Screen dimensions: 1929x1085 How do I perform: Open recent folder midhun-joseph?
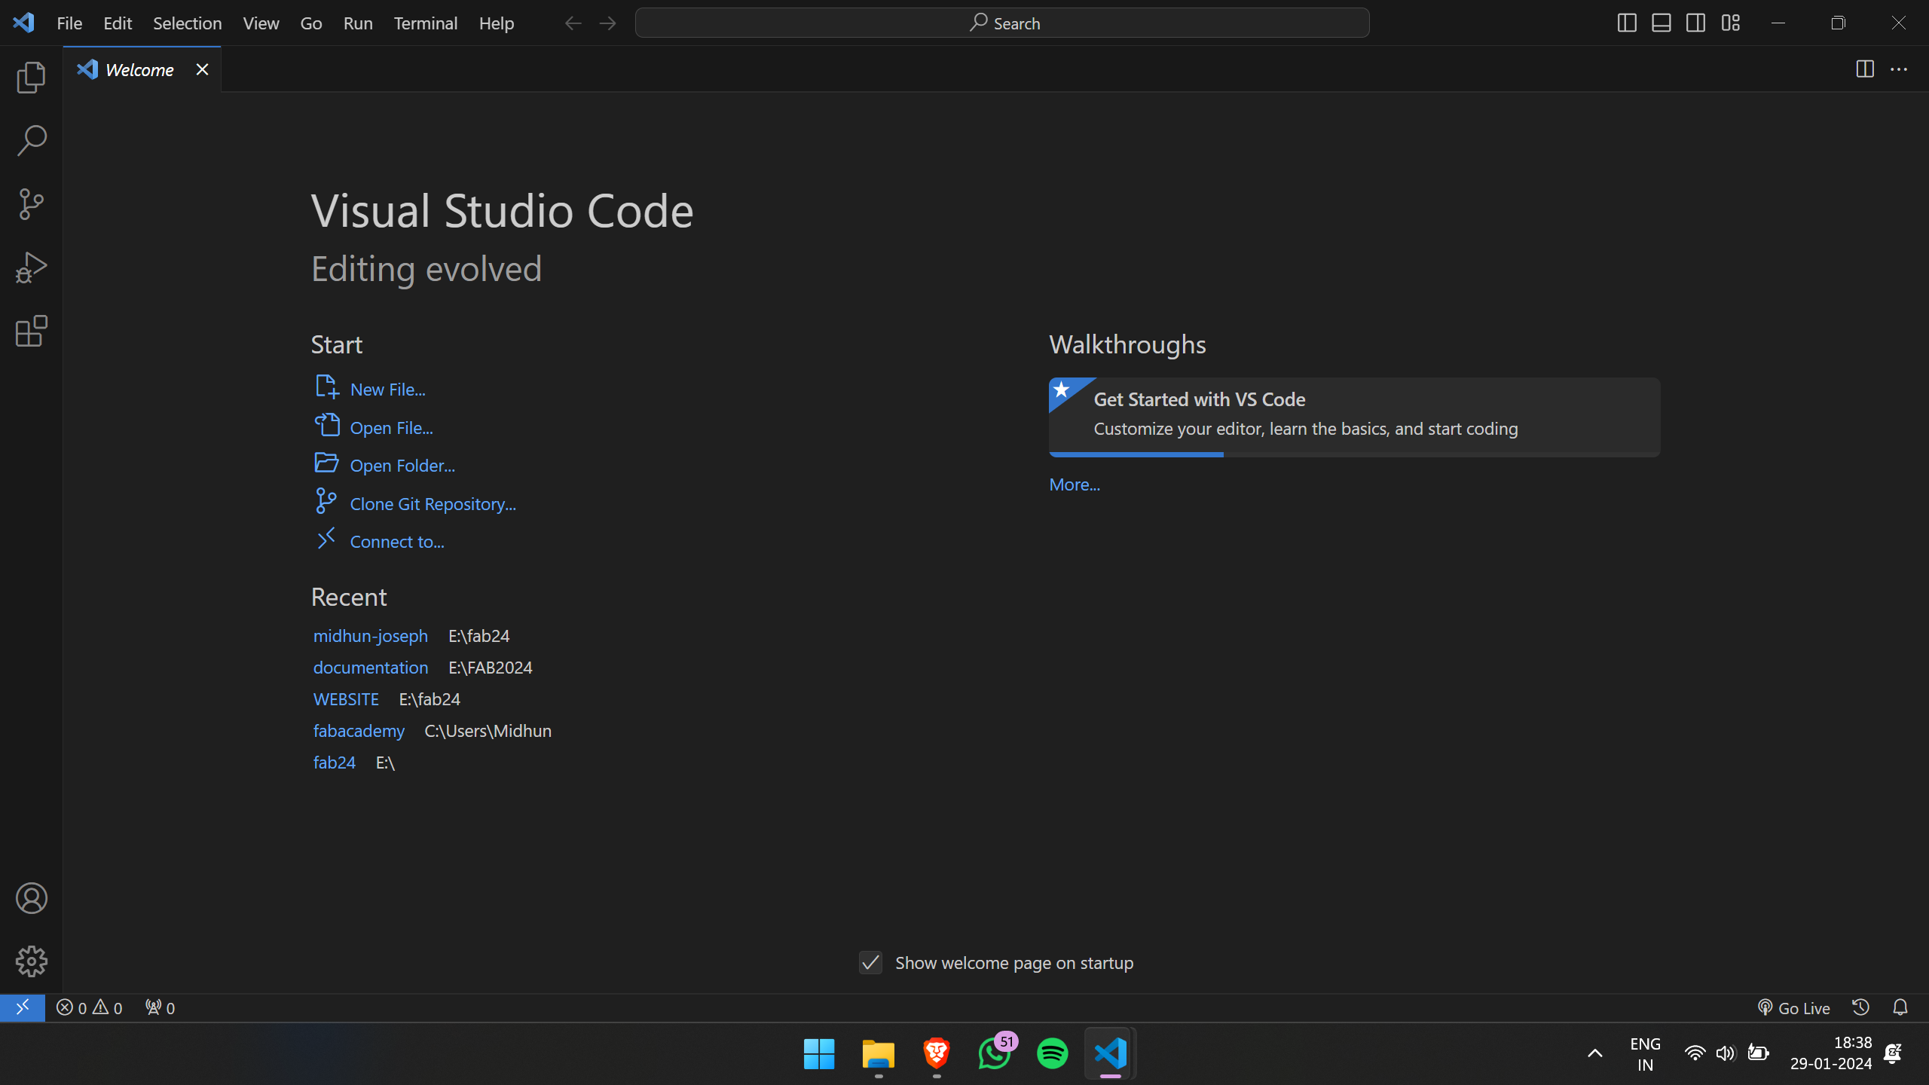click(371, 636)
